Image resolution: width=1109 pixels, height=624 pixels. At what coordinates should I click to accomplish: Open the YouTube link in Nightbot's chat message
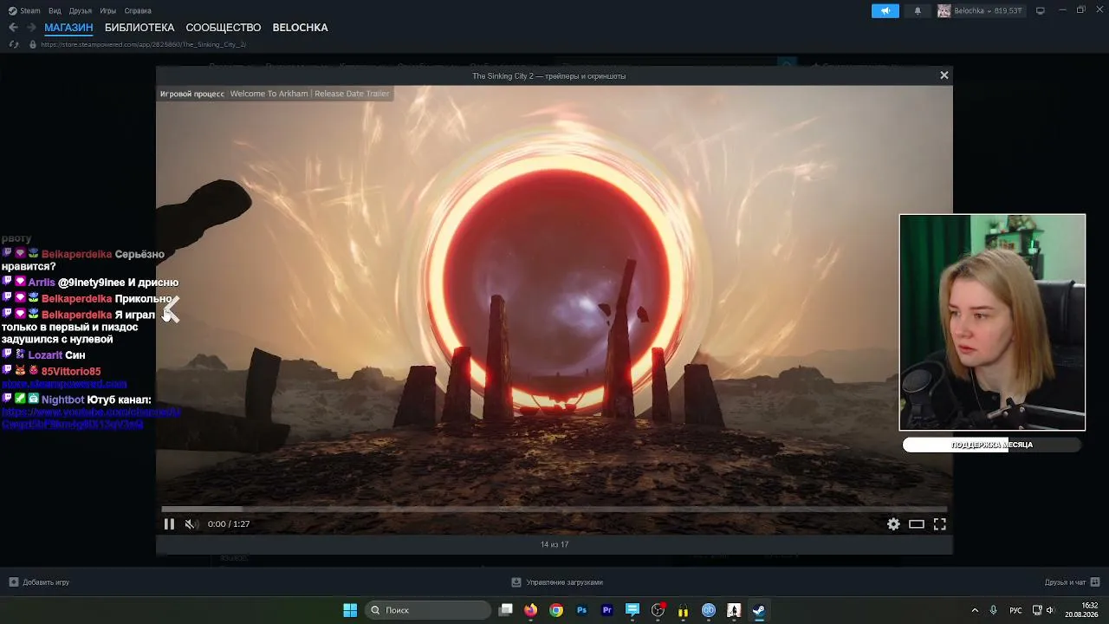(x=91, y=419)
